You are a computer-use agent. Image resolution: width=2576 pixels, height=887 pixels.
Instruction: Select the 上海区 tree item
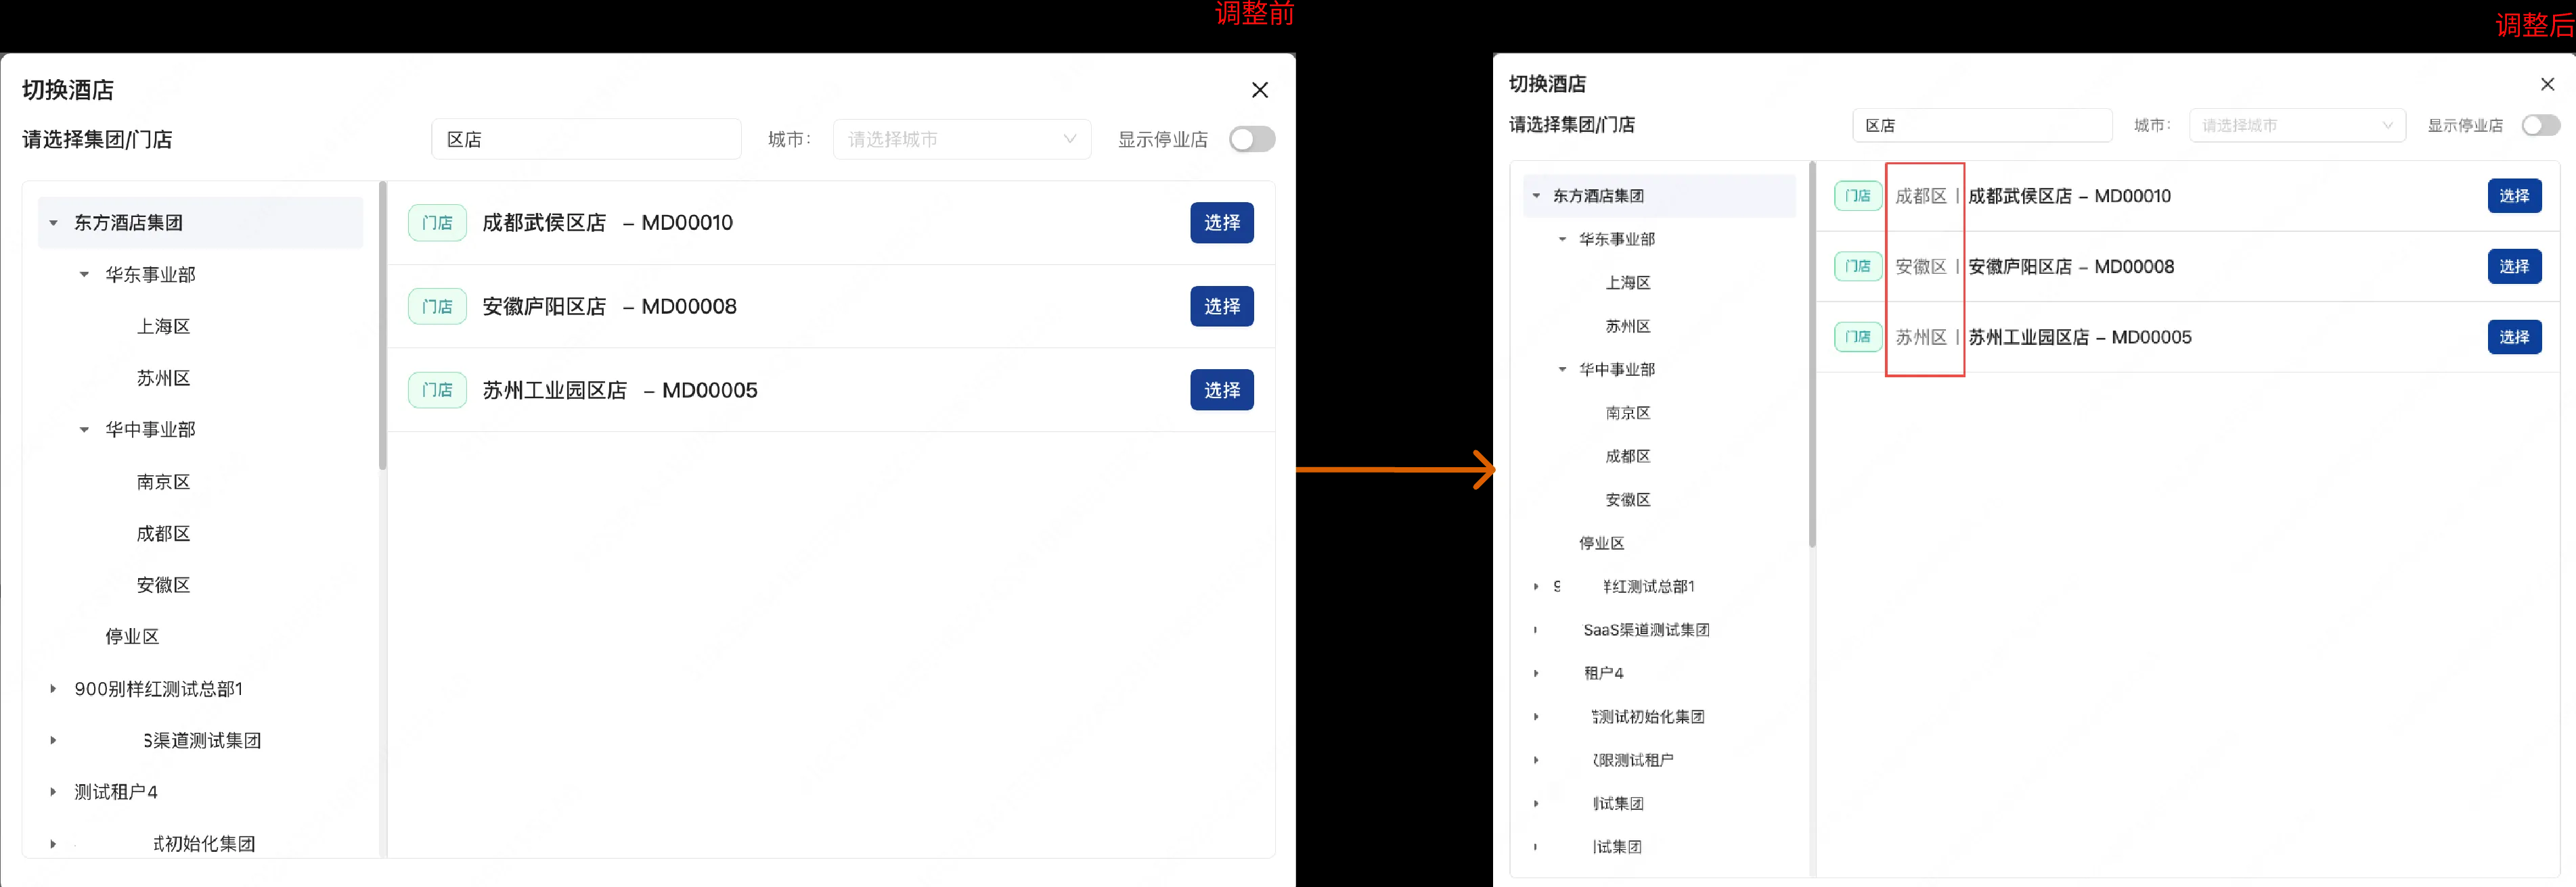163,326
